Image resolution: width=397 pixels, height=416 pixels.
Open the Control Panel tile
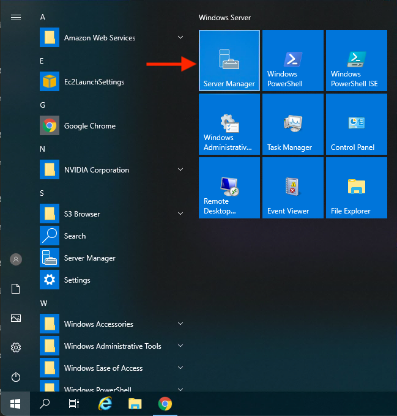pos(357,124)
